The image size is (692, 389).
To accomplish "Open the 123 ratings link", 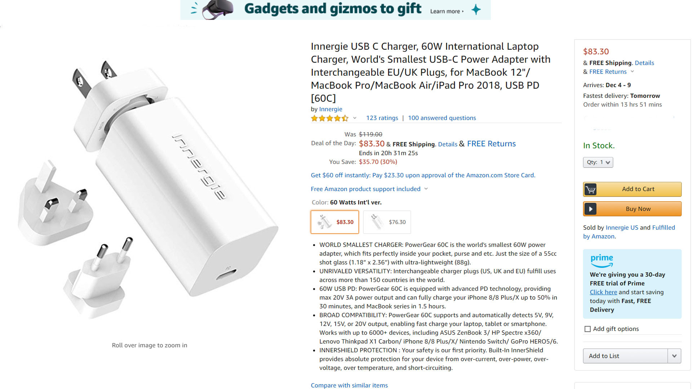I will click(x=382, y=118).
